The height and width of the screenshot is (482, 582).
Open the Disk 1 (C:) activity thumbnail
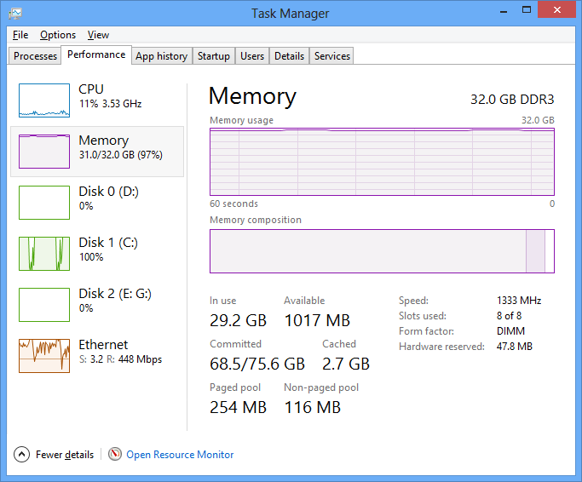[44, 253]
